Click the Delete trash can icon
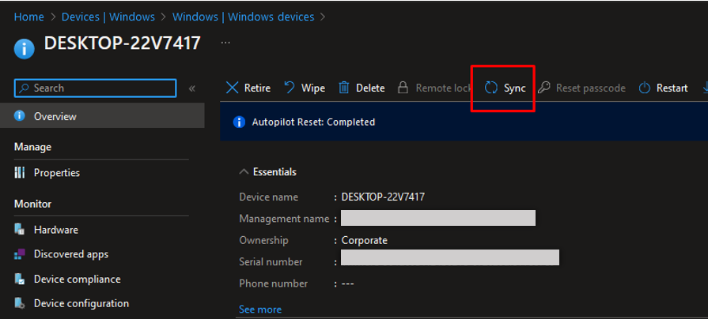Screen dimensions: 708x319 [x=344, y=88]
